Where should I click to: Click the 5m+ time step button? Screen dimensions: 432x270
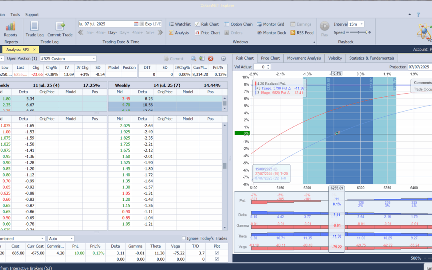150,32
